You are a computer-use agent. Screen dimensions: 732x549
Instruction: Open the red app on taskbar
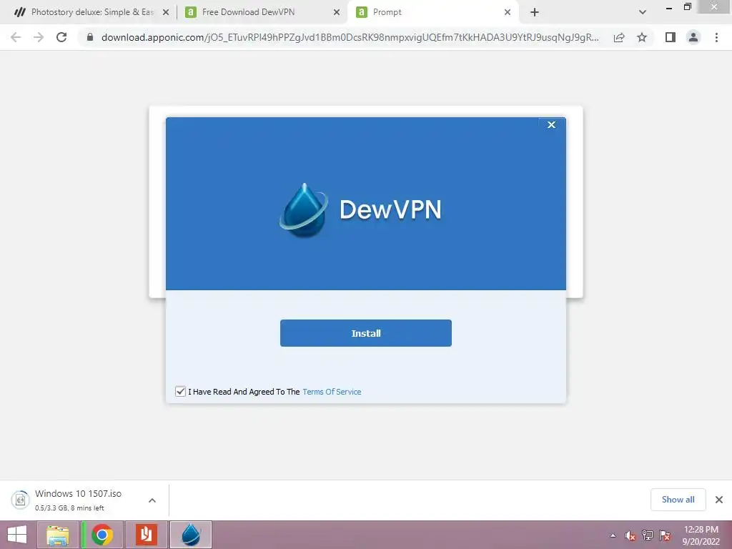(146, 535)
